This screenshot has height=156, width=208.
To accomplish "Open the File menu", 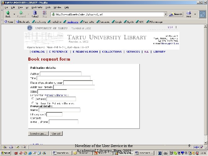I will (x=6, y=7).
